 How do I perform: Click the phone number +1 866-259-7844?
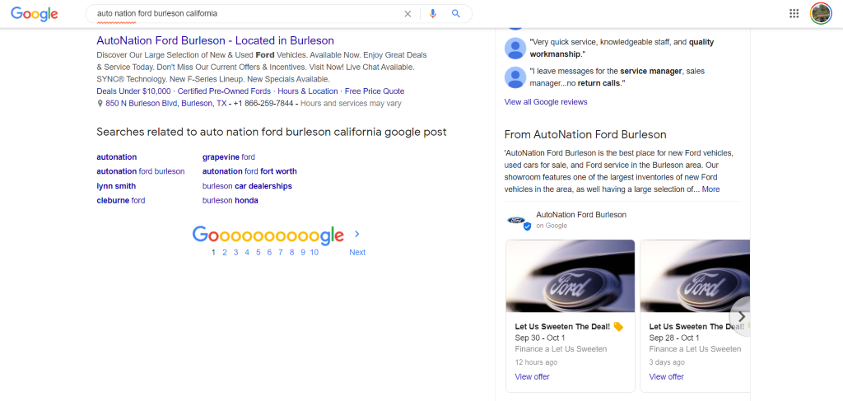click(263, 104)
